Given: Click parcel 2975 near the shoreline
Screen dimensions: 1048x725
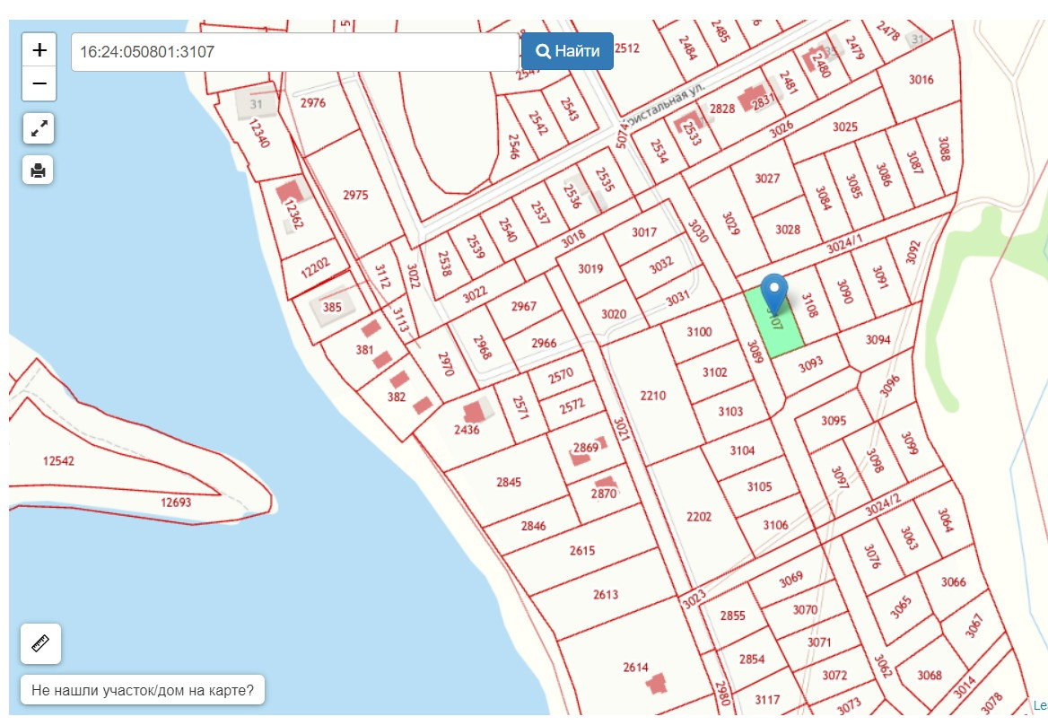Looking at the screenshot, I should click(x=355, y=195).
